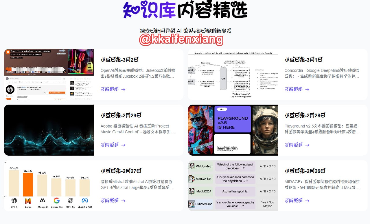Click the 知识库内容精选 page heading
The height and width of the screenshot is (224, 370).
tap(185, 10)
